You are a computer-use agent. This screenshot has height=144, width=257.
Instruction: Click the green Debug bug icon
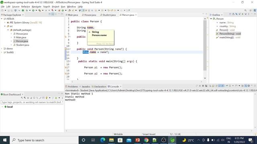click(x=27, y=10)
